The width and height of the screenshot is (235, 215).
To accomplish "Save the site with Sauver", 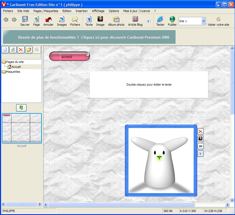I will click(x=25, y=21).
